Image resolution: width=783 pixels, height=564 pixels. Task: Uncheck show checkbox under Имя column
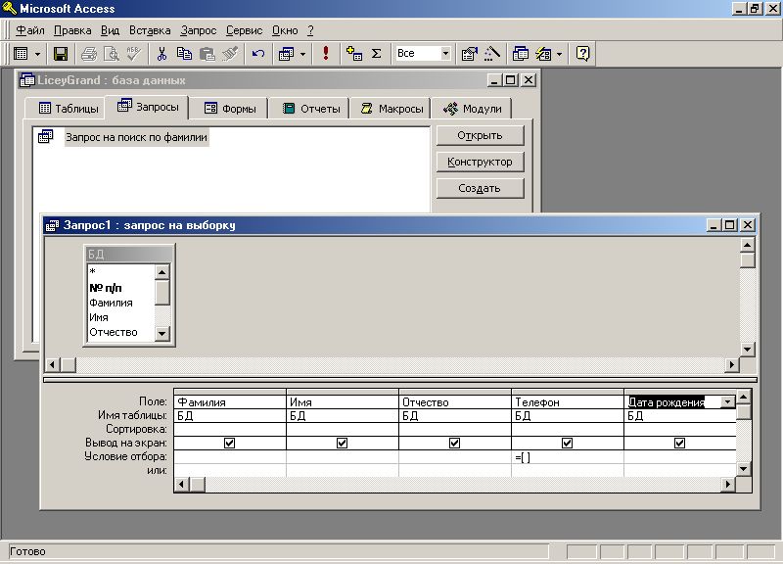342,444
